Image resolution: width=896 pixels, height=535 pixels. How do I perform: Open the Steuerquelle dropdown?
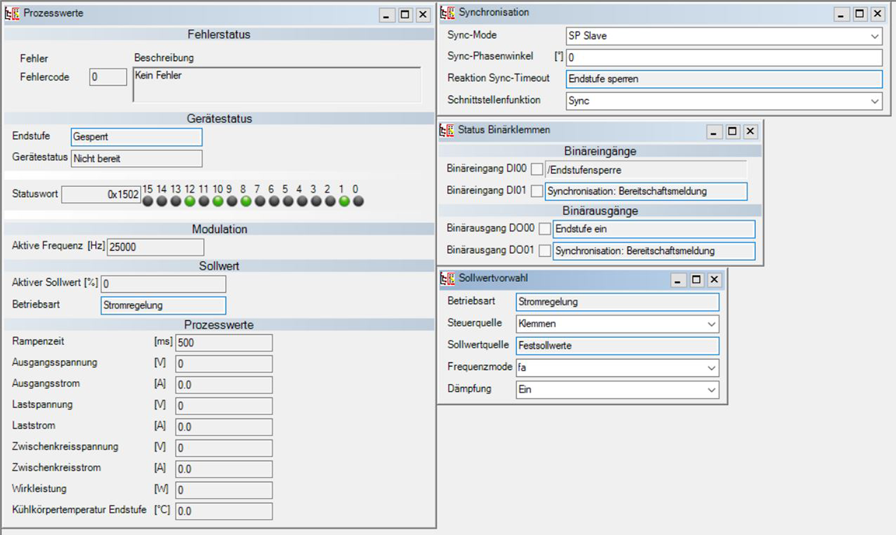711,324
